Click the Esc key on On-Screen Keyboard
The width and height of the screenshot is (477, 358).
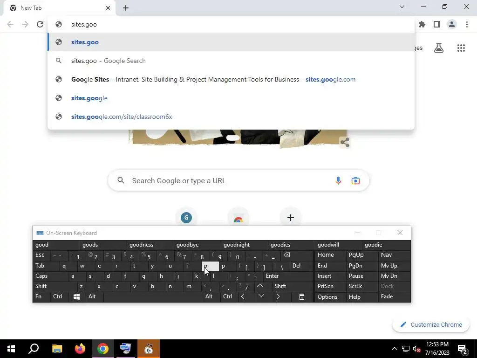click(x=41, y=255)
